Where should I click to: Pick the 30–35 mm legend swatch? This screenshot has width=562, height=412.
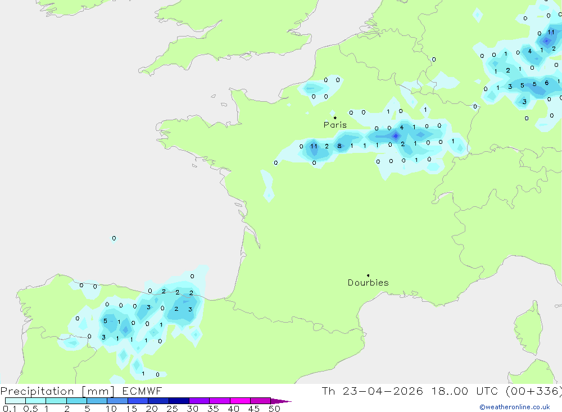click(200, 401)
